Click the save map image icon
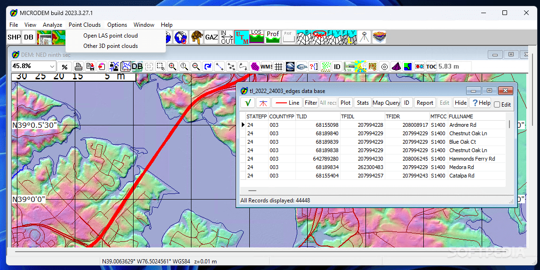The image size is (540, 270). point(90,66)
